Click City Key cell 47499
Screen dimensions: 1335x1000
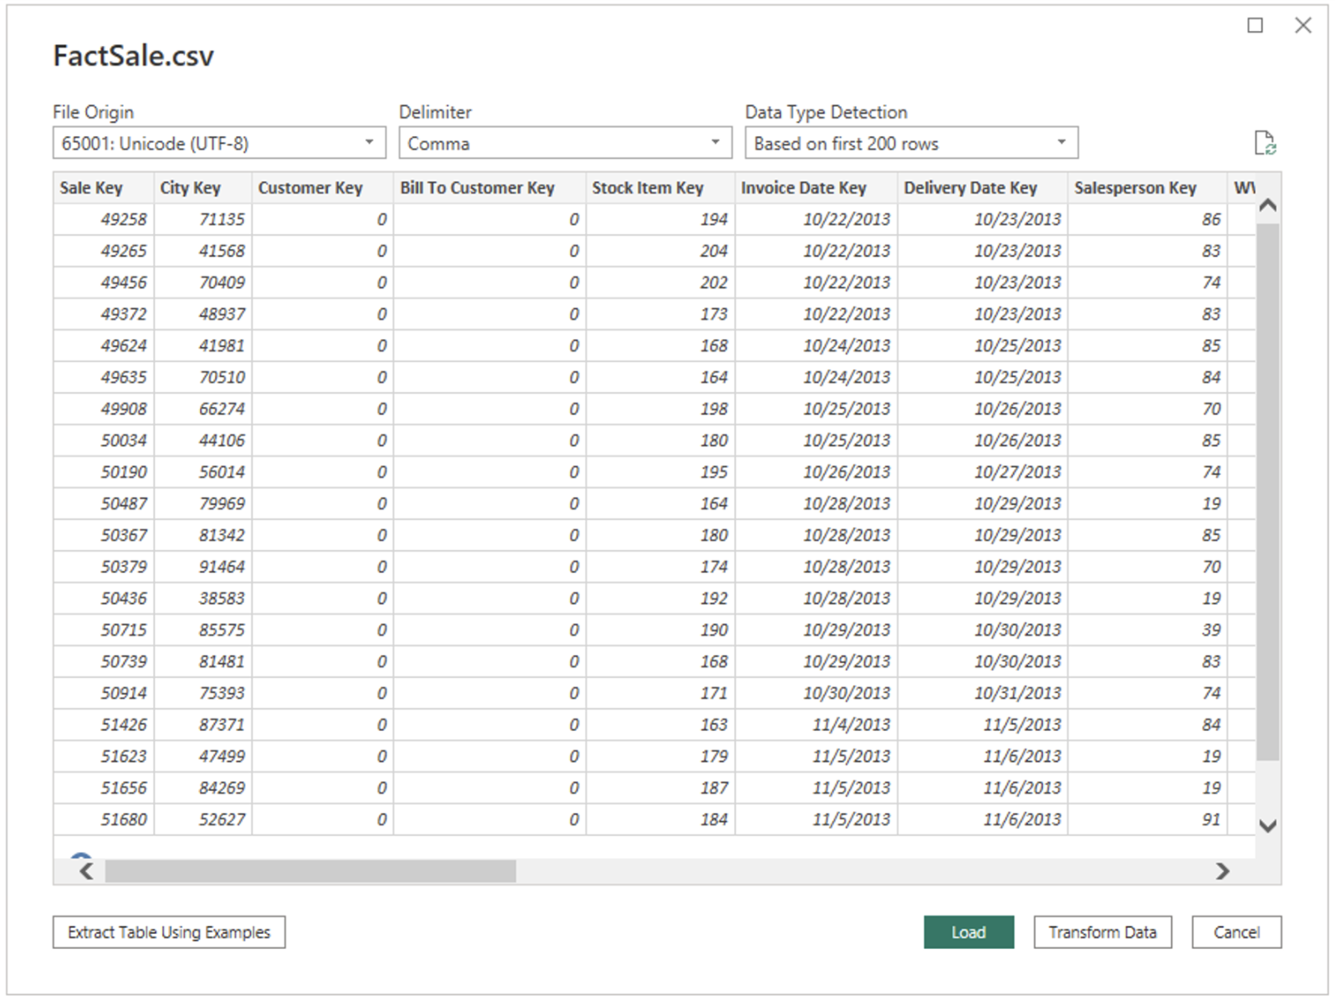(203, 757)
